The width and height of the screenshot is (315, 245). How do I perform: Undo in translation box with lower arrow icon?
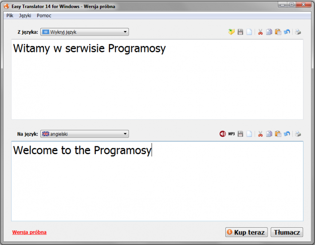tap(287, 134)
